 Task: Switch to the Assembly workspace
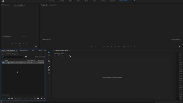(61, 1)
